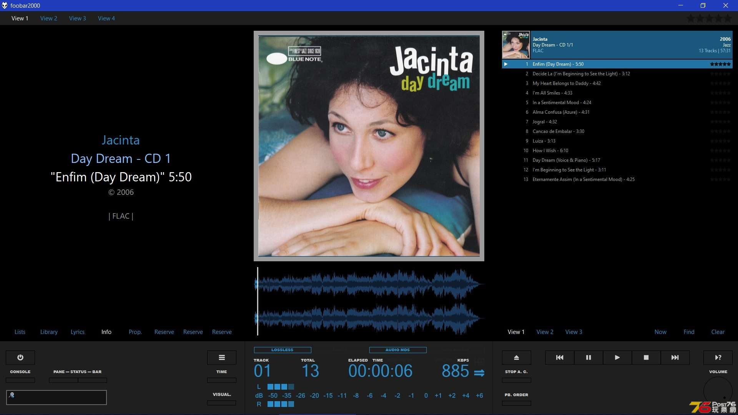
Task: Toggle the STOP A. C. switch
Action: (x=517, y=380)
